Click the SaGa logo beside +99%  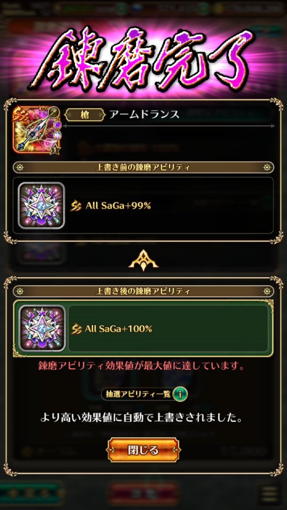point(76,206)
